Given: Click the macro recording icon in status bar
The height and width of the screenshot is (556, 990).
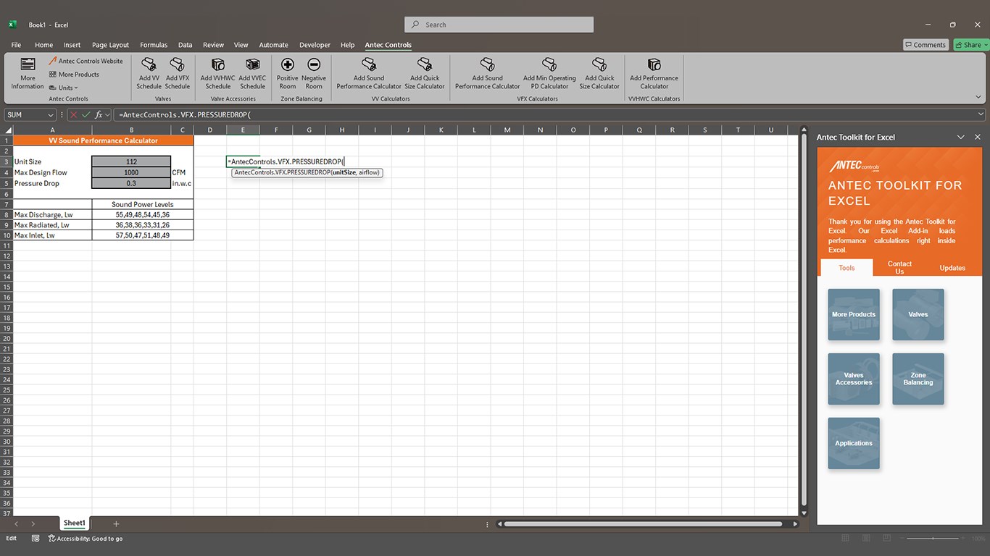Looking at the screenshot, I should click(36, 539).
